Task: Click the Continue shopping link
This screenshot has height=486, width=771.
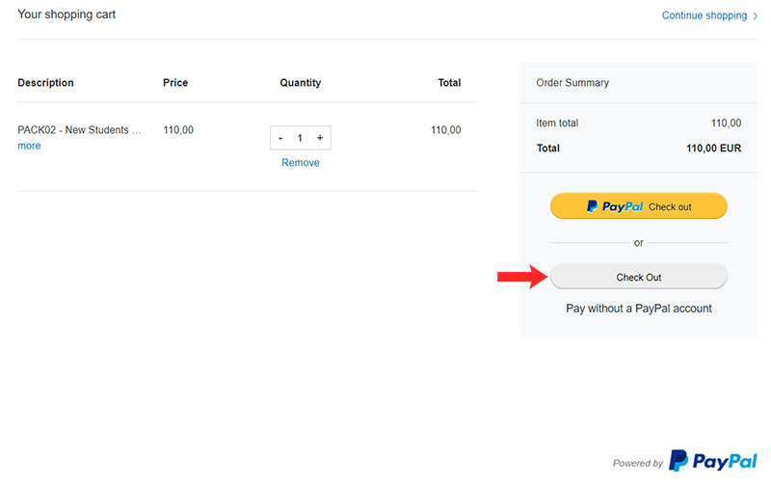Action: [x=705, y=15]
